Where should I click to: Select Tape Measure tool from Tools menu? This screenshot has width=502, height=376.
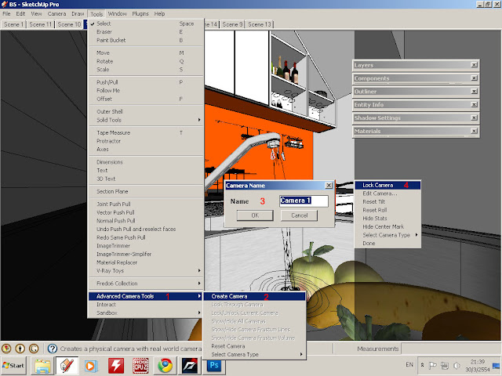point(146,132)
